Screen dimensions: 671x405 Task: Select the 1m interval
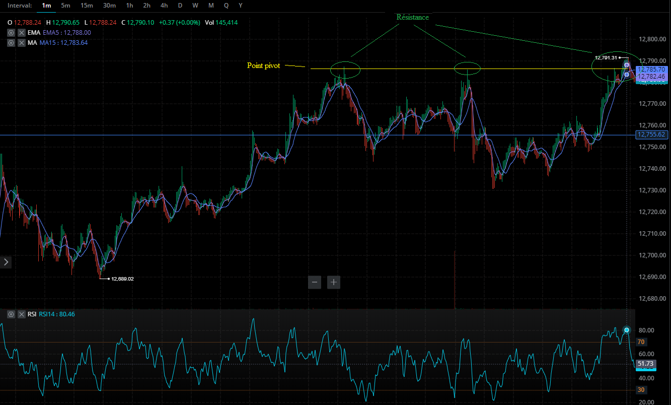(x=47, y=5)
